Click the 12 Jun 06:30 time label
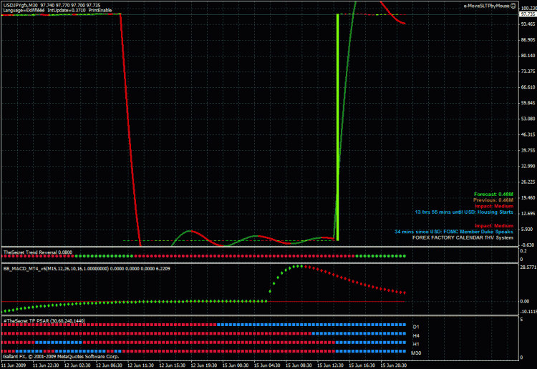 tap(109, 365)
